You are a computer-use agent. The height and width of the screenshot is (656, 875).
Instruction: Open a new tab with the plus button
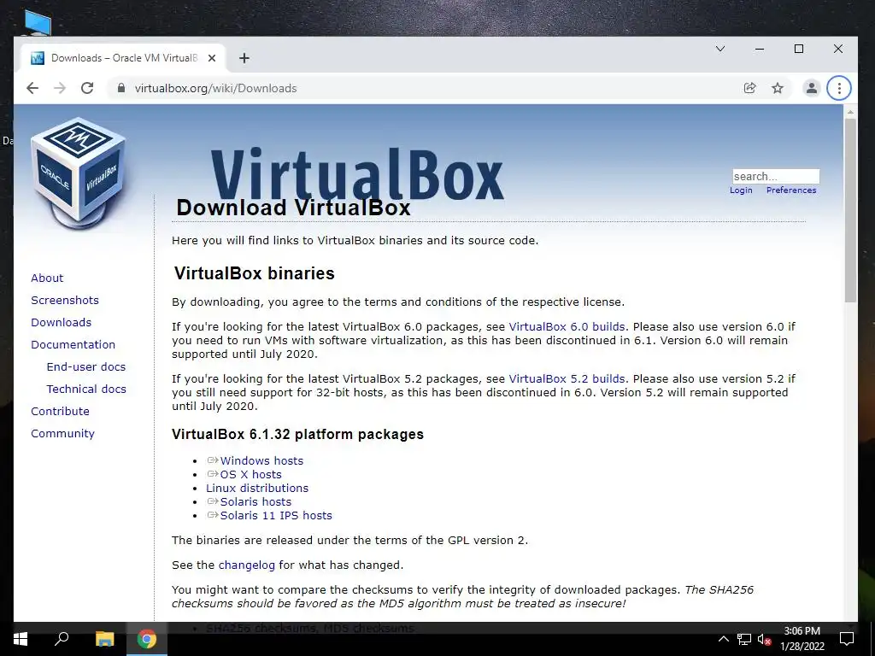click(244, 58)
